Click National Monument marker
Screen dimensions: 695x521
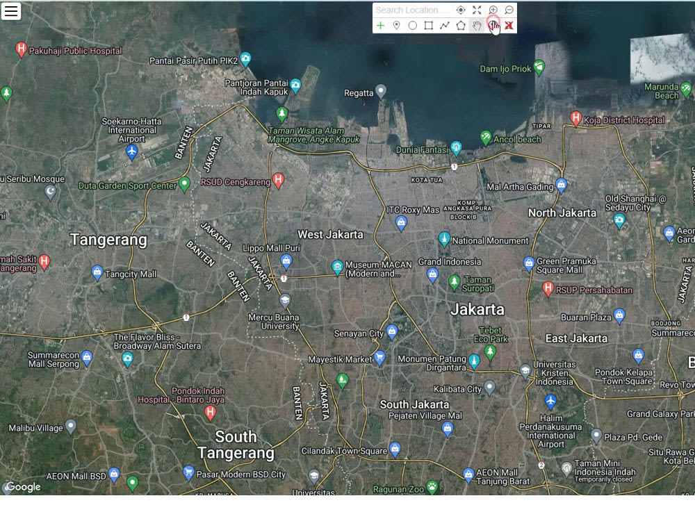click(444, 239)
